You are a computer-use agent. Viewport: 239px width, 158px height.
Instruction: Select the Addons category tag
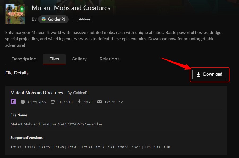pos(85,19)
